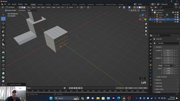
Task: Choose the Rotate tool in left toolbar
Action: coord(3,27)
